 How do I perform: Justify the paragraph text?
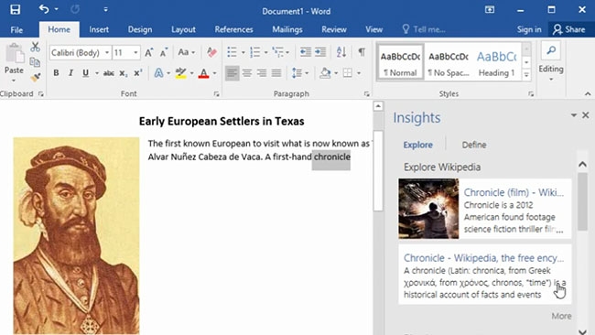tap(276, 73)
